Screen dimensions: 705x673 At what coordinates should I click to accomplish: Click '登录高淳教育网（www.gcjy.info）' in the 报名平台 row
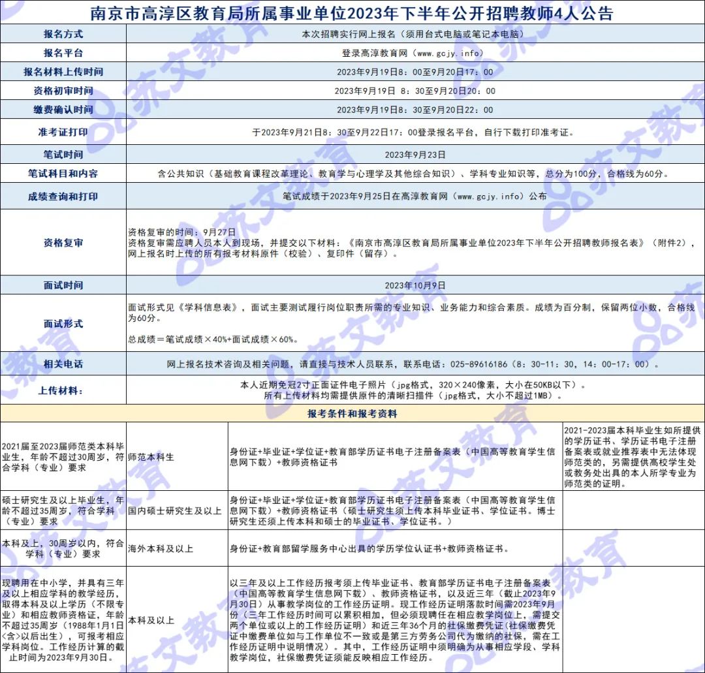pos(415,53)
